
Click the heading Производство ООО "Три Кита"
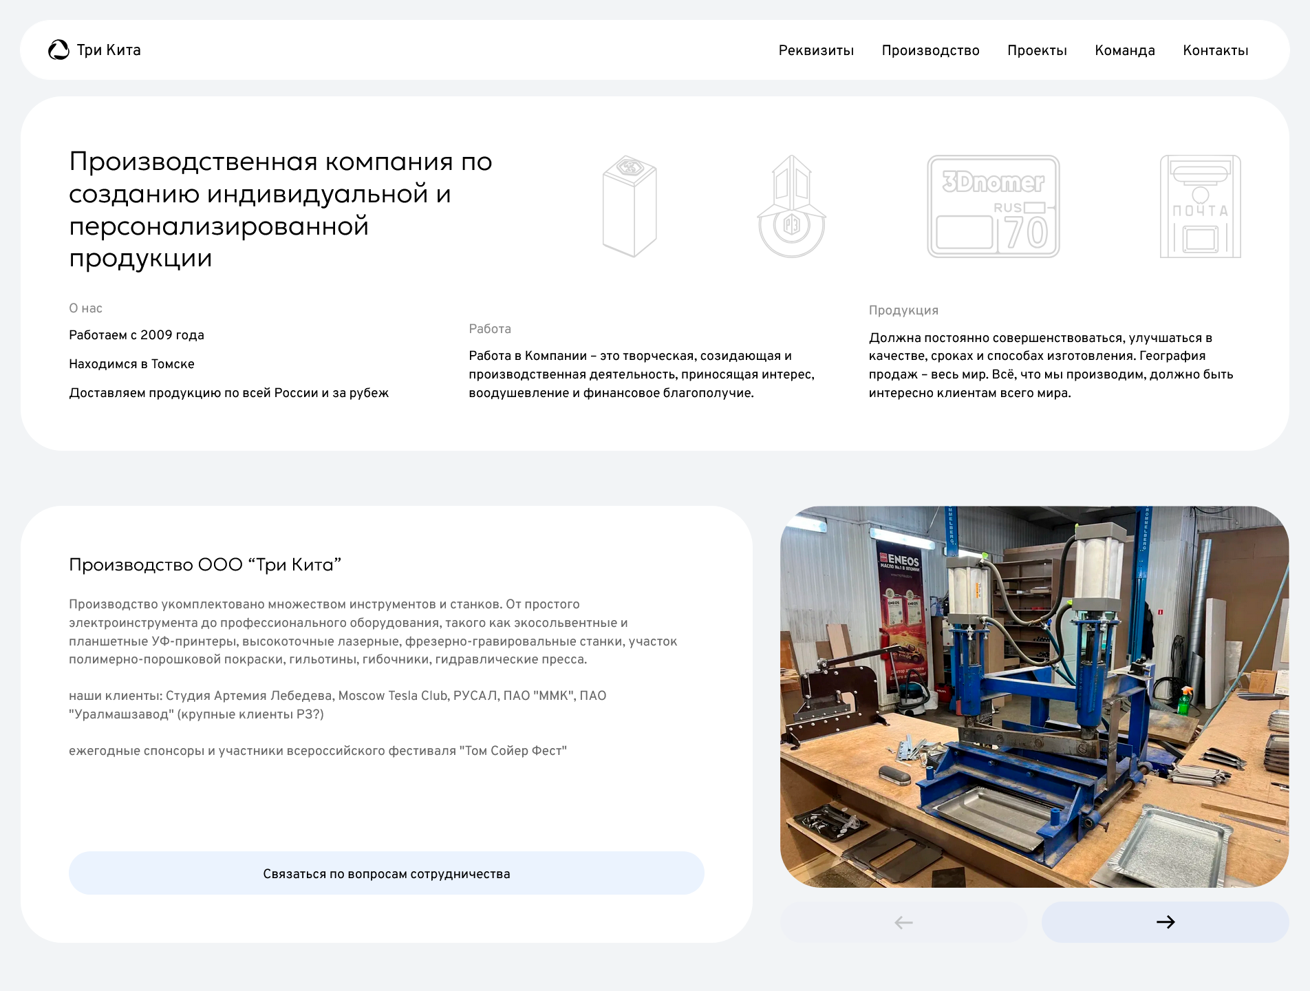click(x=205, y=564)
